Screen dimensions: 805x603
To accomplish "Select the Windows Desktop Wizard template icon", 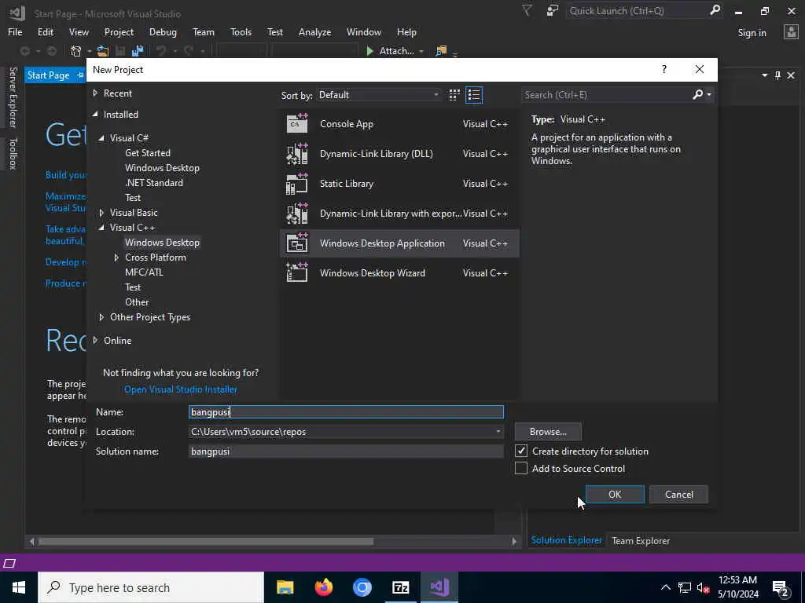I will [x=296, y=272].
